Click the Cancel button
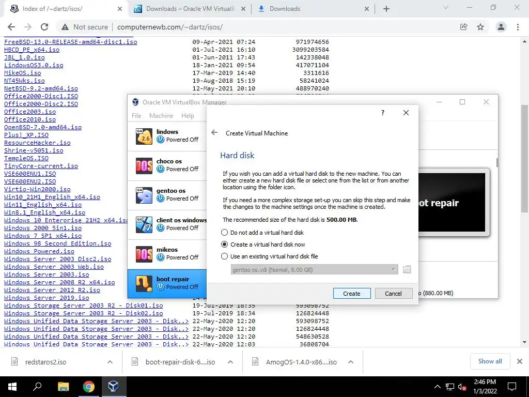Screen dimensions: 529x397 393,294
